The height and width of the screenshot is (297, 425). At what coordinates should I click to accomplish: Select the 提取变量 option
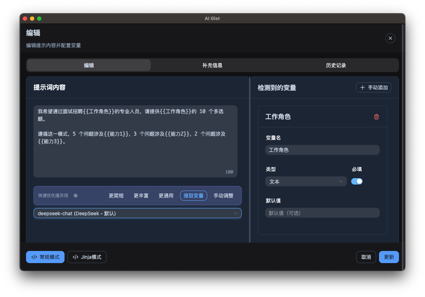[193, 195]
